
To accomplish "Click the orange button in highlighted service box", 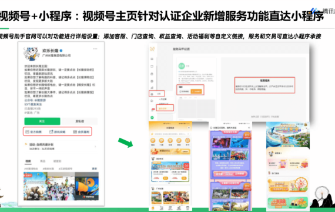I will (196, 91).
